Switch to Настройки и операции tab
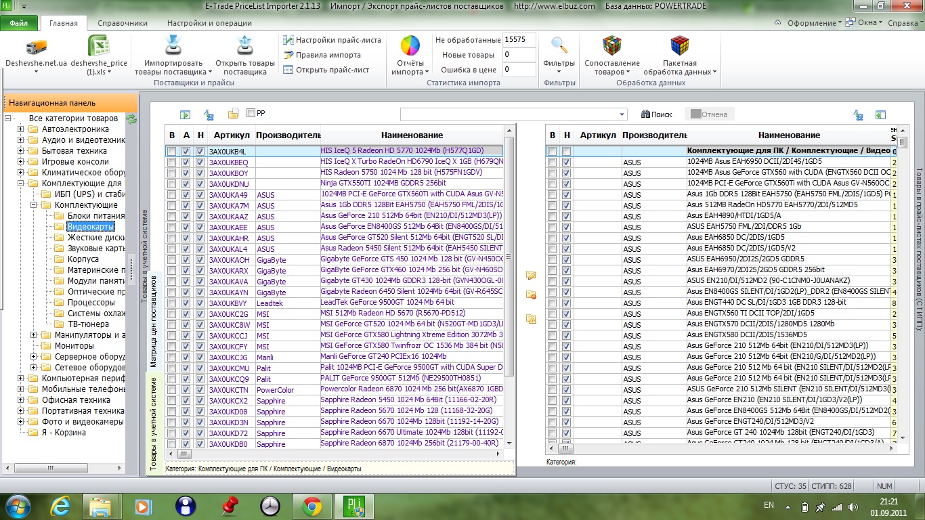 (x=209, y=23)
